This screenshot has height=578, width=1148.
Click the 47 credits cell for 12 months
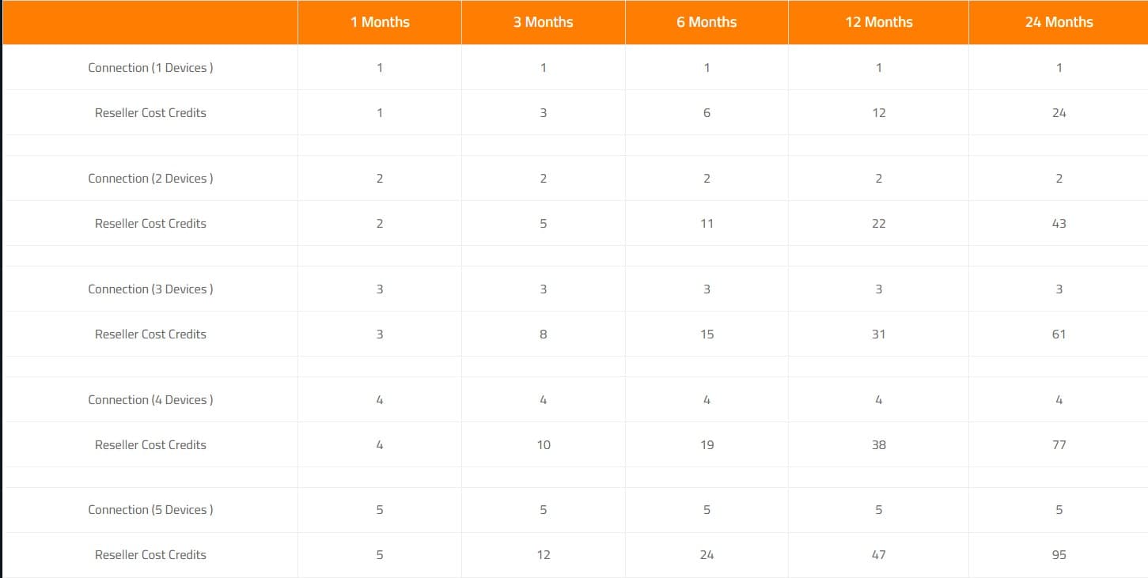click(878, 555)
